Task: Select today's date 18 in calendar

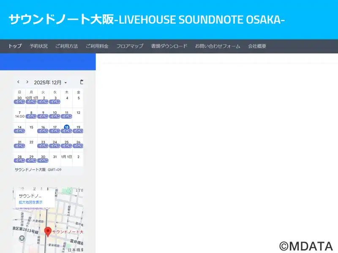Action: [x=66, y=127]
